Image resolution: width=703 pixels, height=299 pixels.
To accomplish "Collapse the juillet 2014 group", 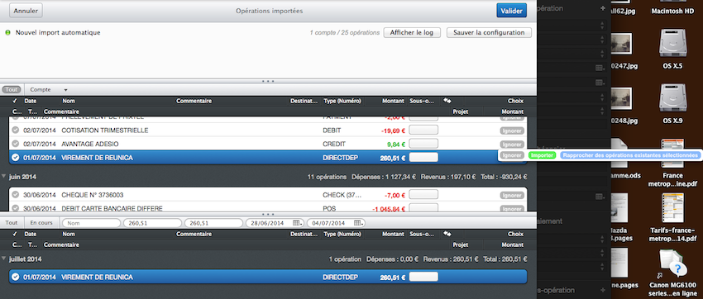I will point(4,259).
